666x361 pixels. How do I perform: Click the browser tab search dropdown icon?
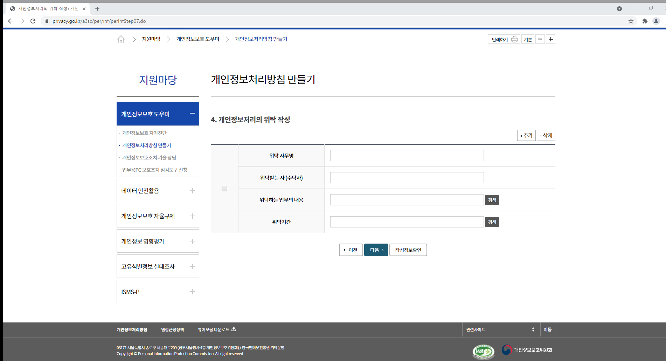[x=619, y=9]
